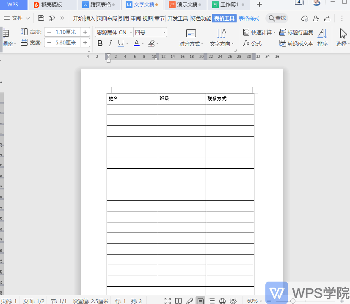Increase row height with plus button
This screenshot has height=304, width=350.
(85, 32)
